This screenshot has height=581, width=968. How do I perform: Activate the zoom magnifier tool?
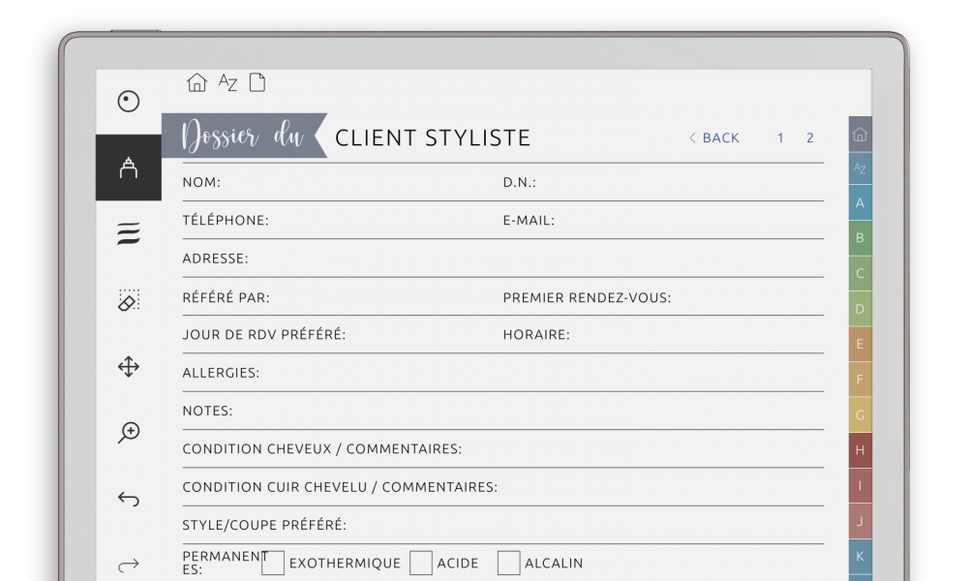tap(129, 433)
